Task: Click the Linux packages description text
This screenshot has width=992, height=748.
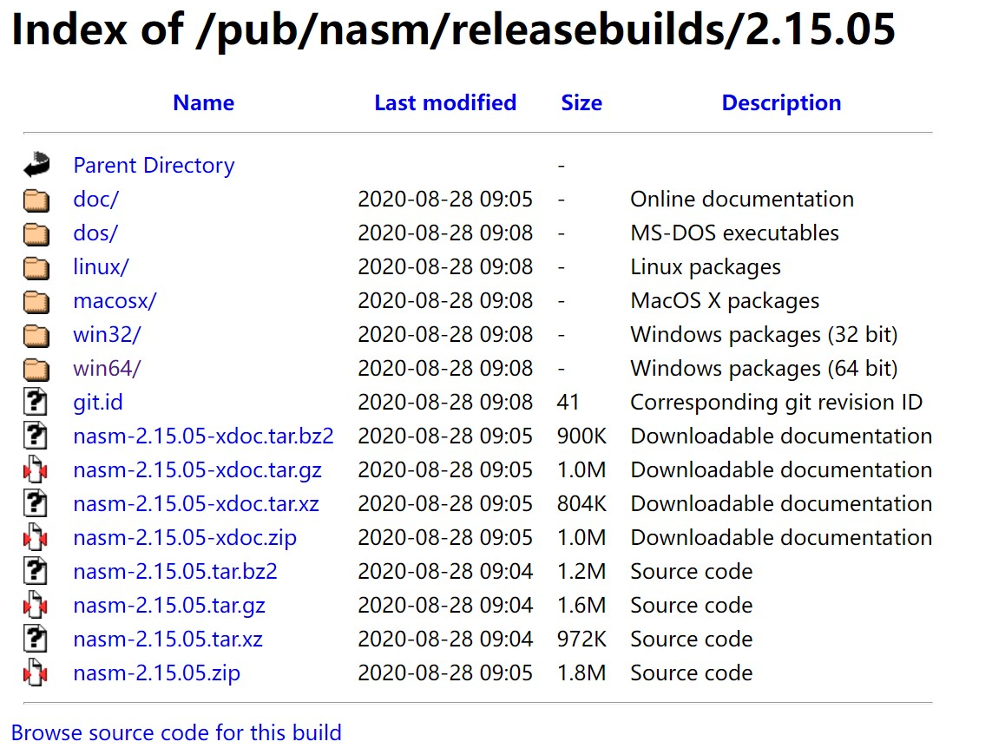Action: tap(706, 266)
